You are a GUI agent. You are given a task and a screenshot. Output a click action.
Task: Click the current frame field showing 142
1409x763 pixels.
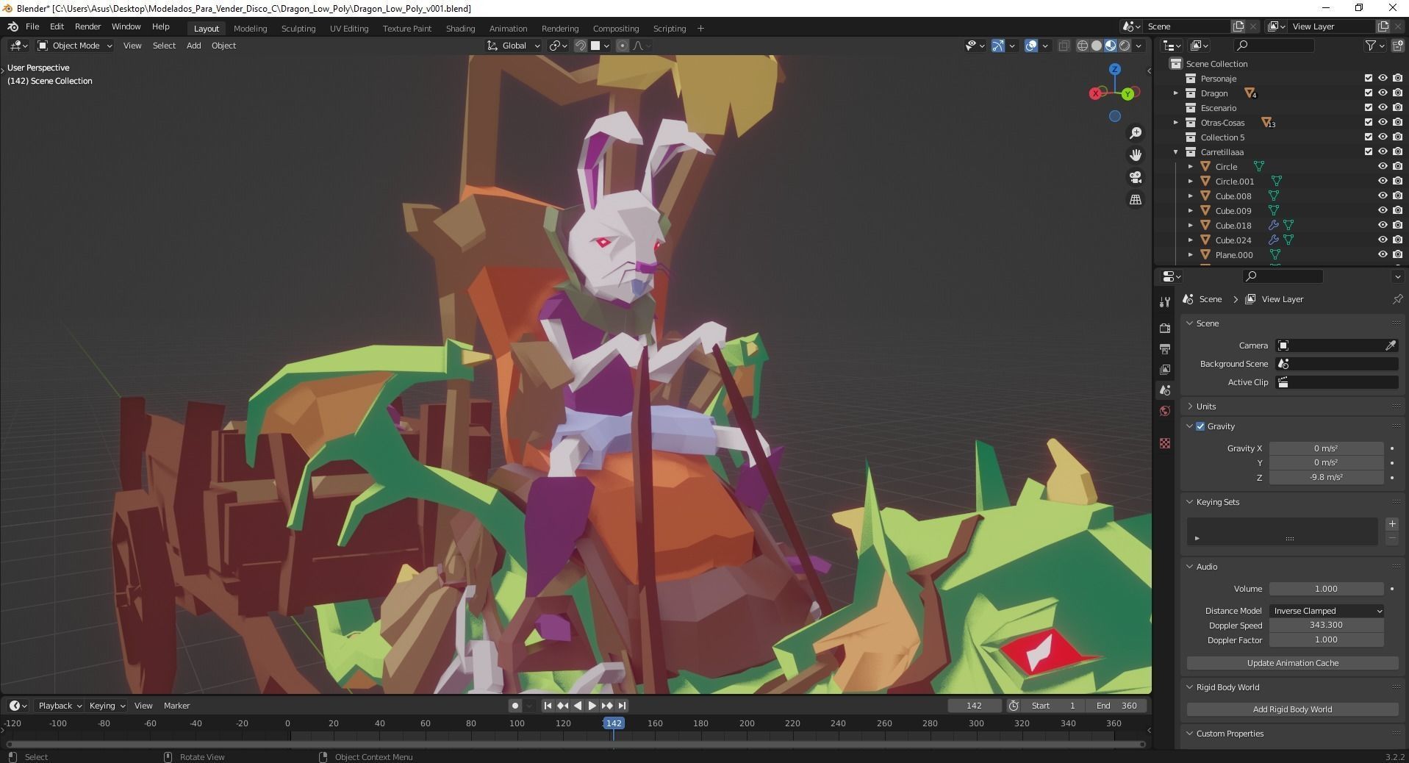coord(974,706)
